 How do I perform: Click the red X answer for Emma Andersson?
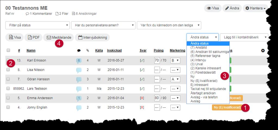pyautogui.click(x=142, y=98)
